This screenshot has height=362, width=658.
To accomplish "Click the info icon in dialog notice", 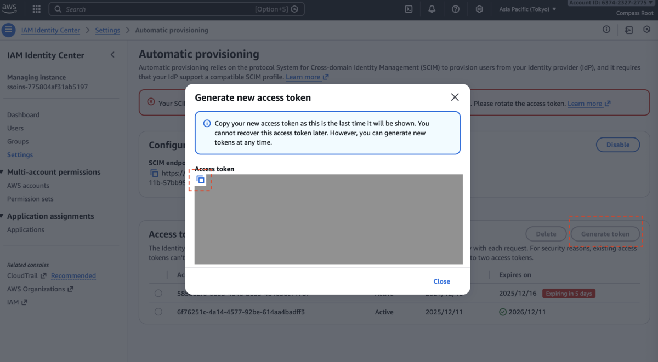I will click(x=207, y=124).
